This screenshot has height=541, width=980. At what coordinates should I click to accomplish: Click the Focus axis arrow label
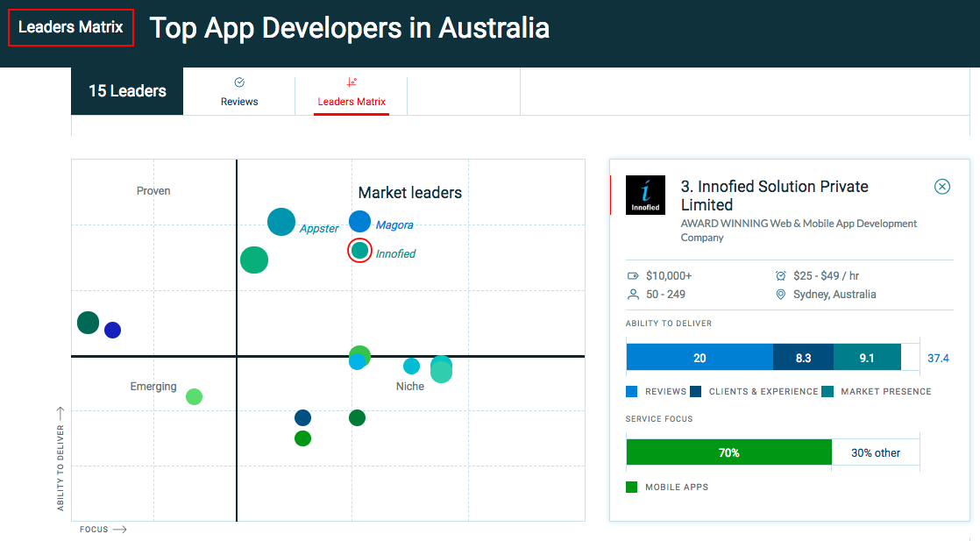pyautogui.click(x=103, y=529)
